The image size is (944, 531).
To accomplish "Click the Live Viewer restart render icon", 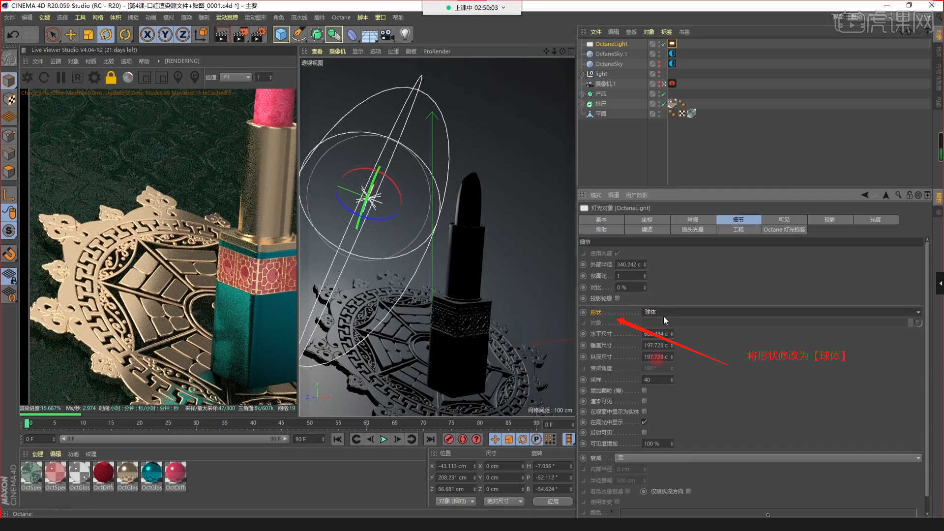I will (44, 77).
